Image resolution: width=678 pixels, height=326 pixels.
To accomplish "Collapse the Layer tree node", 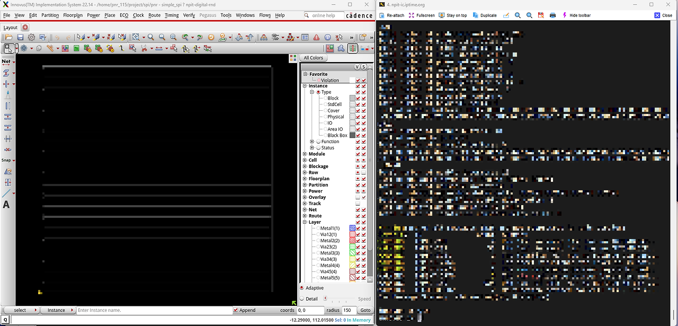I will coord(305,222).
